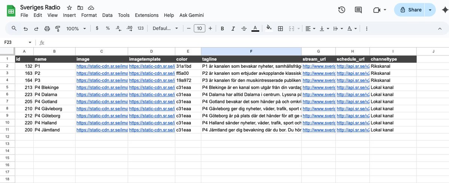Screen dimensions: 449x183
Task: Check the cloud document status icon
Action: [x=91, y=8]
